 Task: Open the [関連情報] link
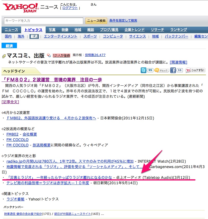(x=178, y=62)
